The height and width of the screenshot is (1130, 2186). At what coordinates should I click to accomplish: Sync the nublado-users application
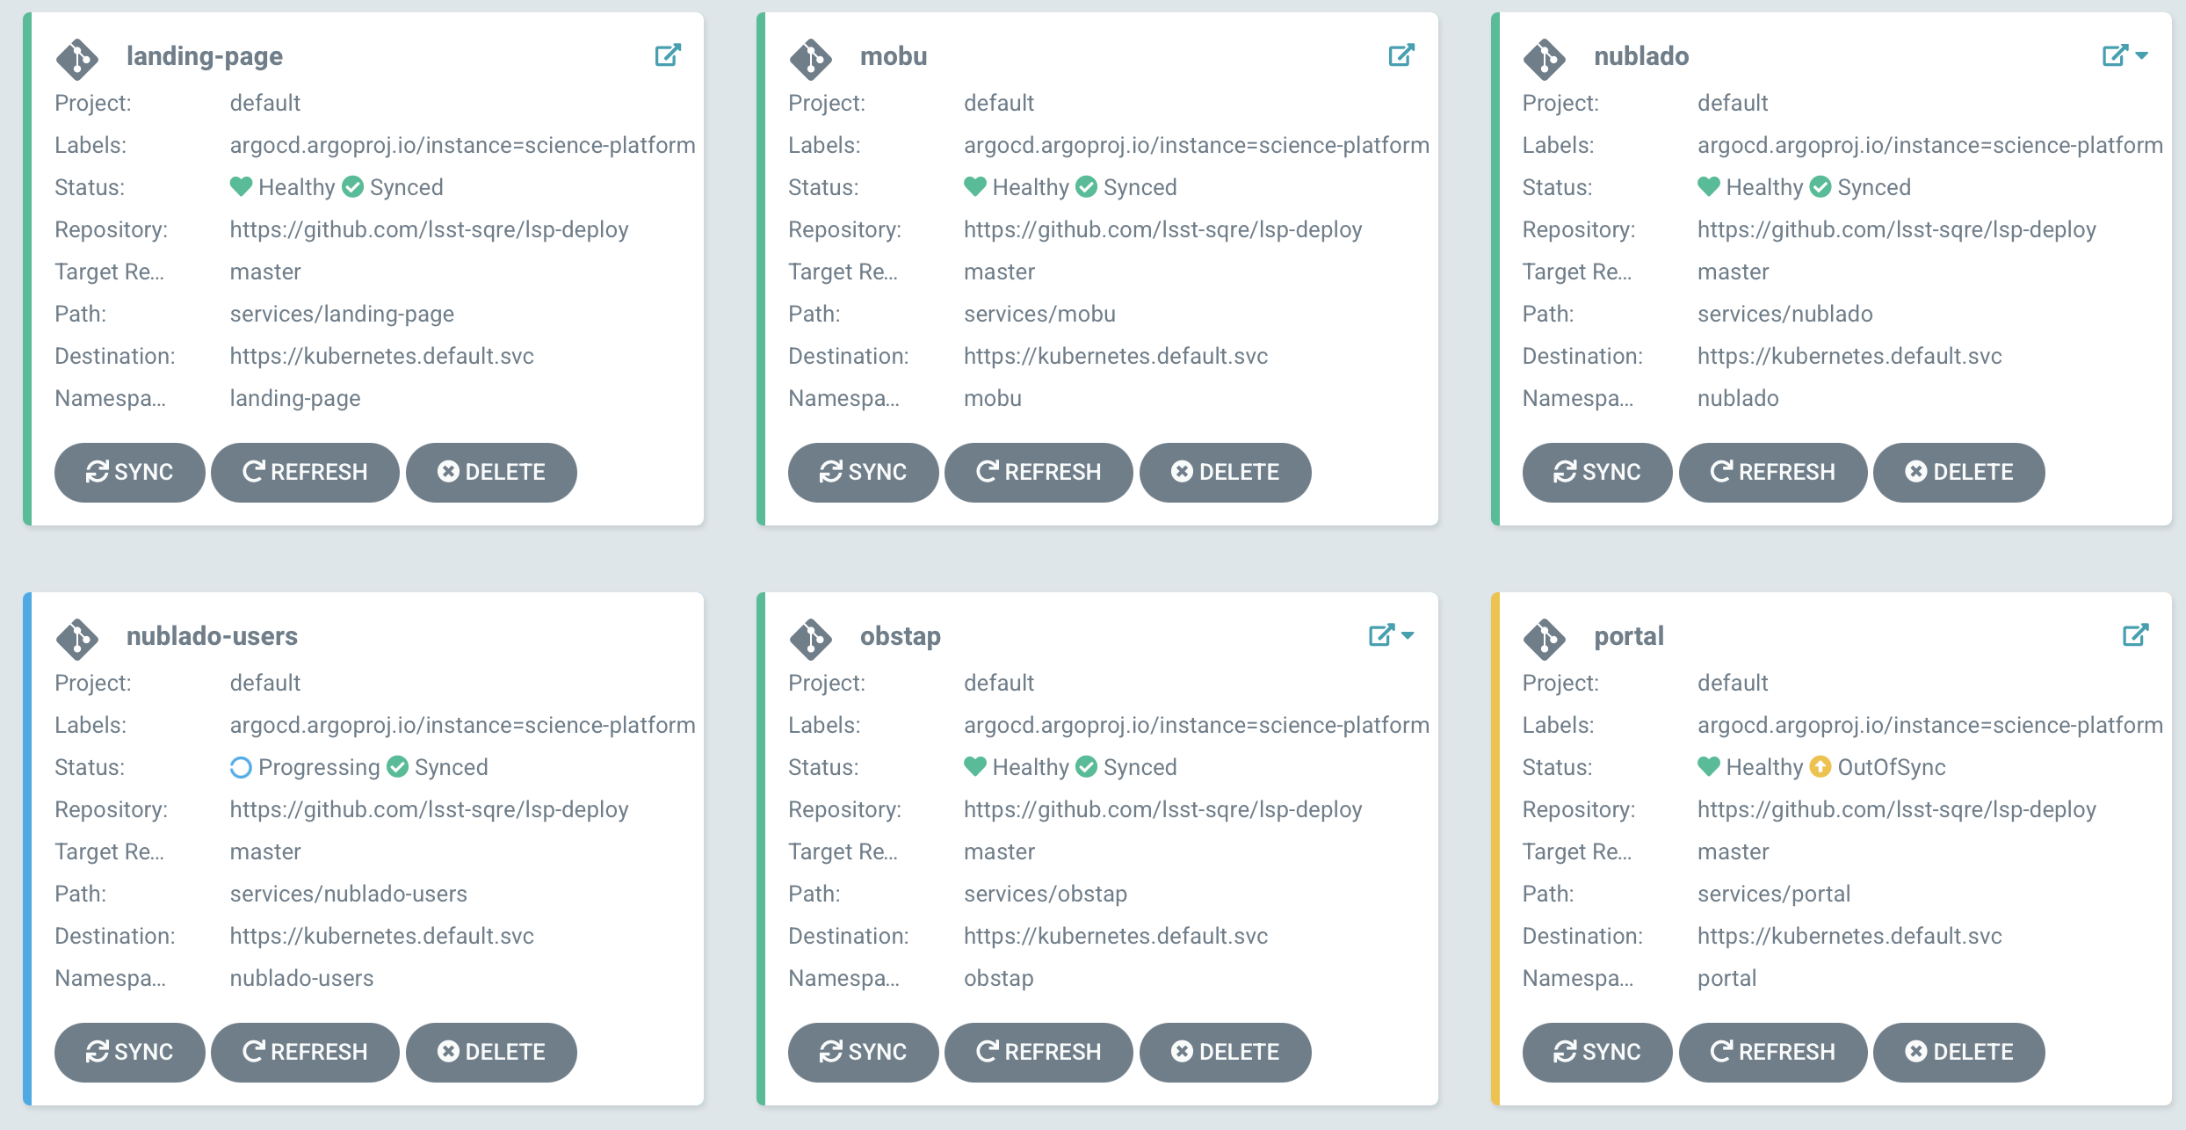130,1052
